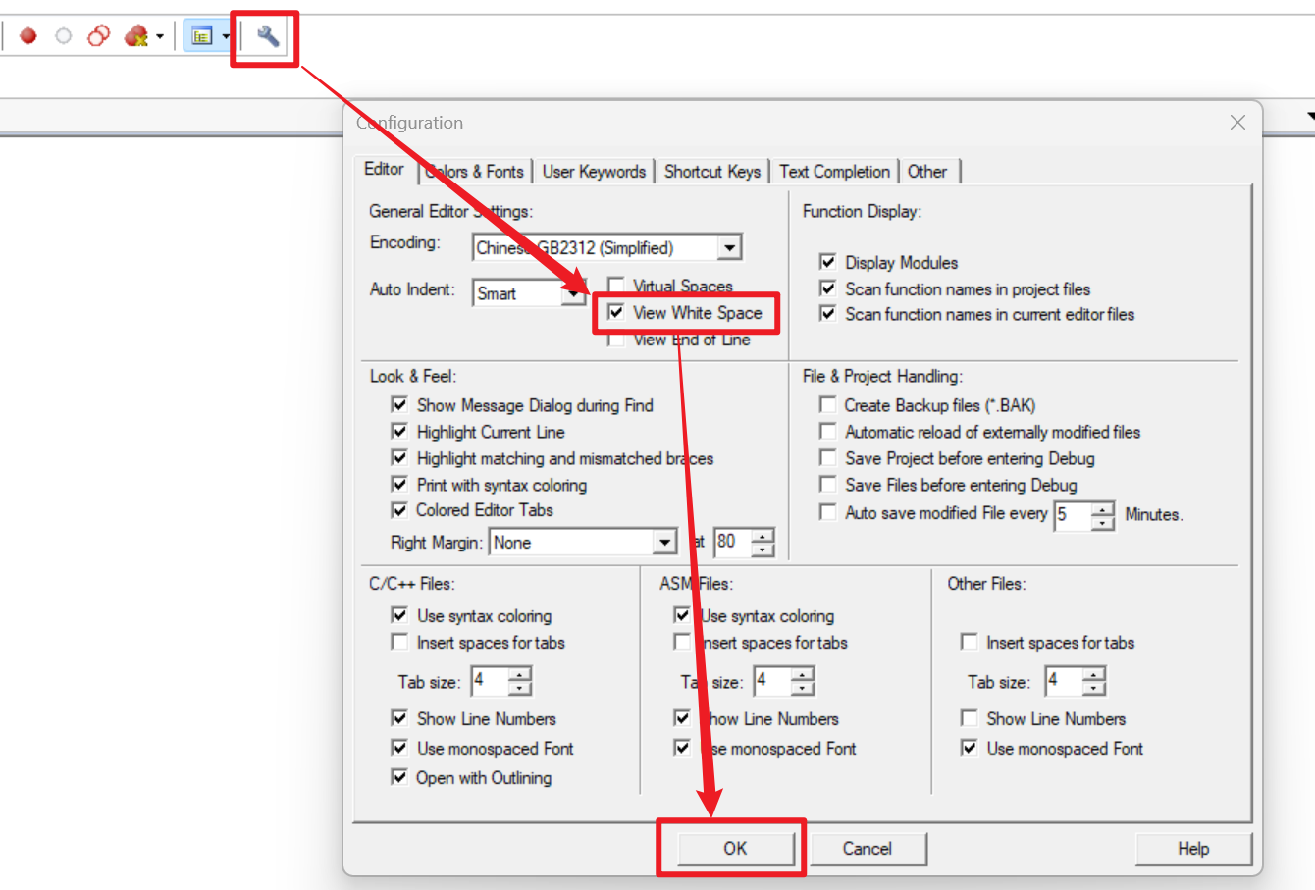Open Configuration with the wrench icon

[267, 37]
